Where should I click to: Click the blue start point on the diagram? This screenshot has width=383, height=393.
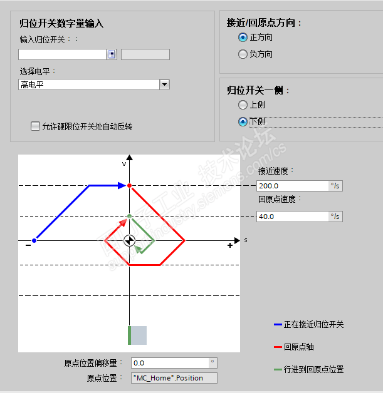(34, 240)
